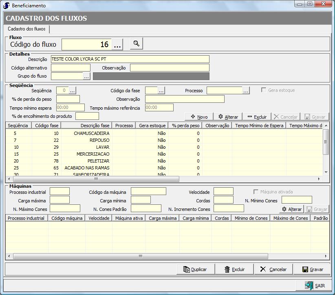Click the sequence grid horizontal scrollbar
The image size is (335, 295).
point(96,179)
